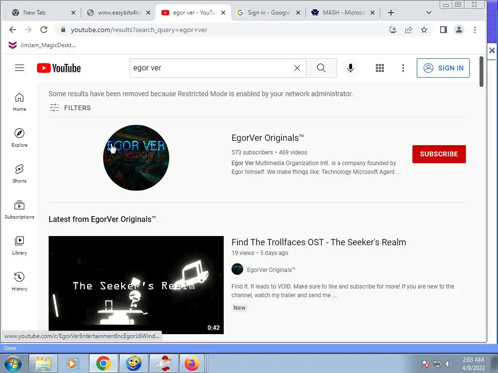Click the YouTube logo

(59, 68)
